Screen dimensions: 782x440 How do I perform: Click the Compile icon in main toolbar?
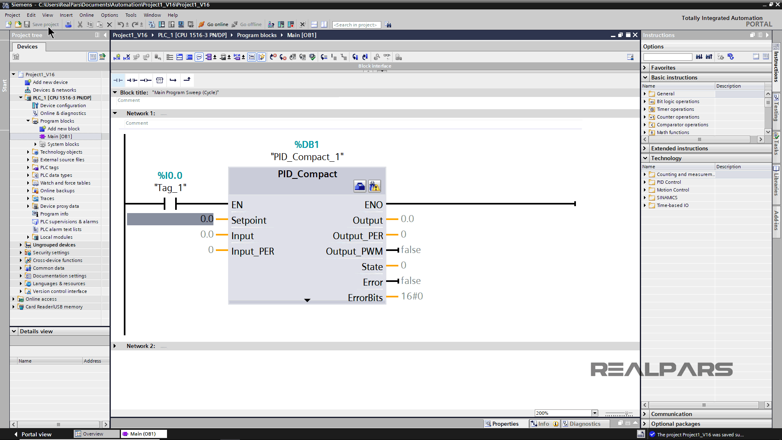pyautogui.click(x=152, y=24)
